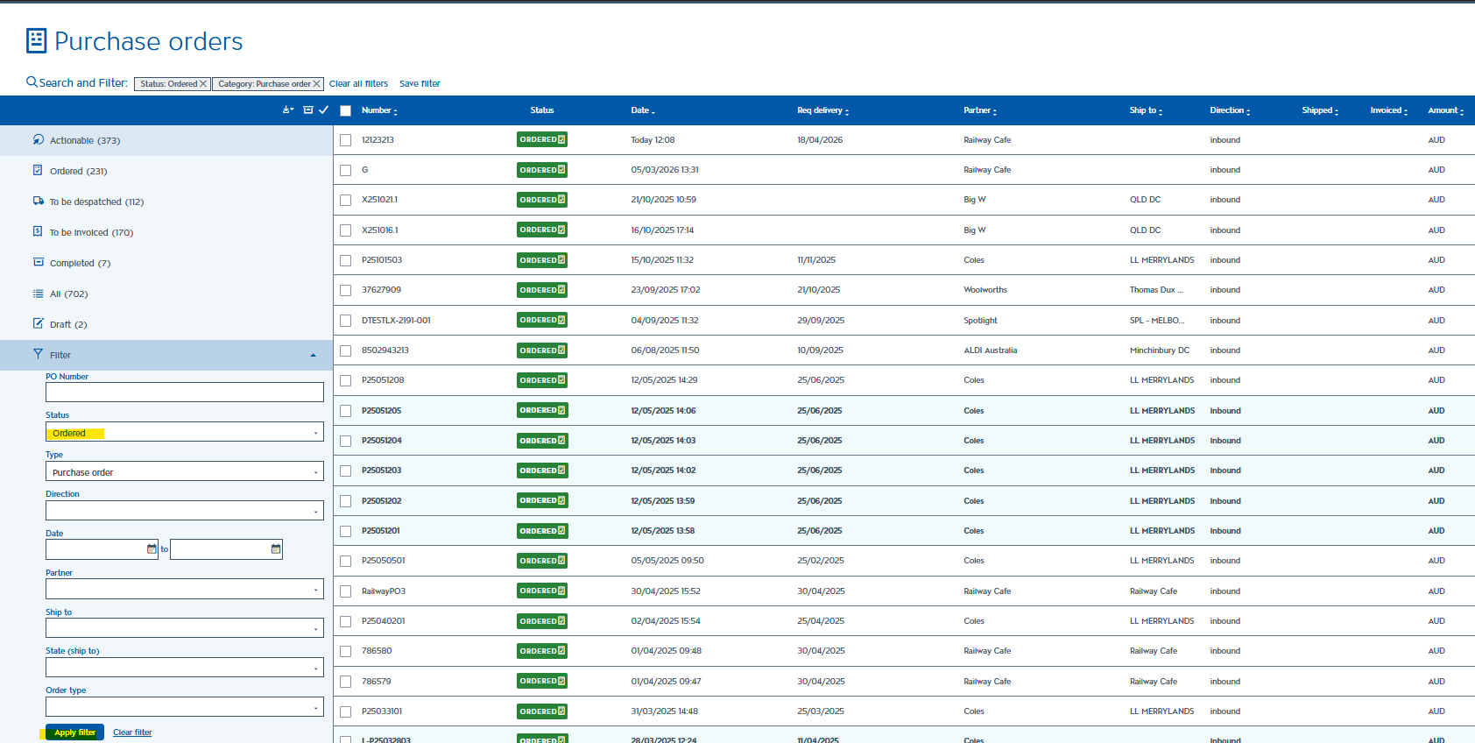Open the Completed (7) view
This screenshot has height=743, width=1475.
pos(80,263)
